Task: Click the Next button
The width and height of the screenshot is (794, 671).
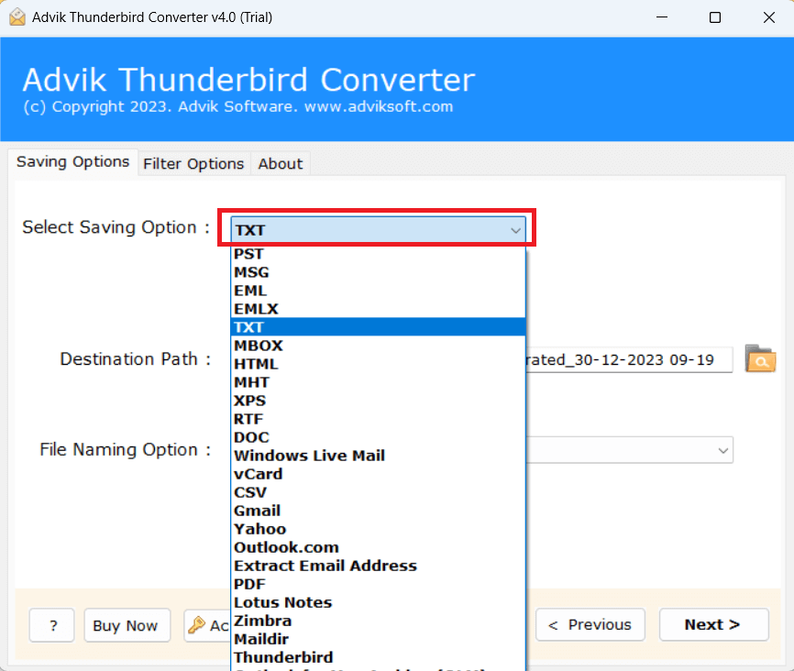Action: [713, 624]
